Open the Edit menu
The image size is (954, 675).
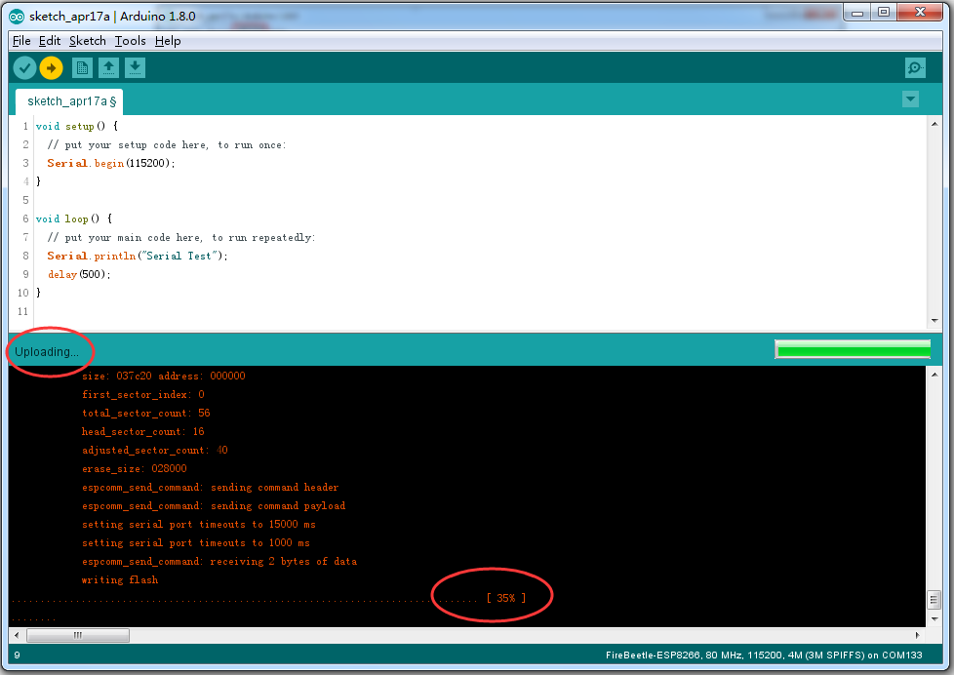[50, 41]
